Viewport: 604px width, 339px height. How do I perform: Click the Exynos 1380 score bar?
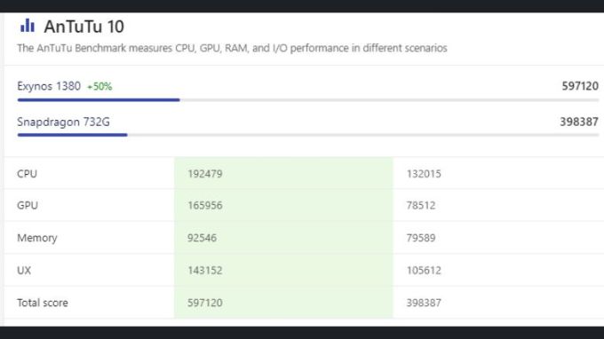308,100
